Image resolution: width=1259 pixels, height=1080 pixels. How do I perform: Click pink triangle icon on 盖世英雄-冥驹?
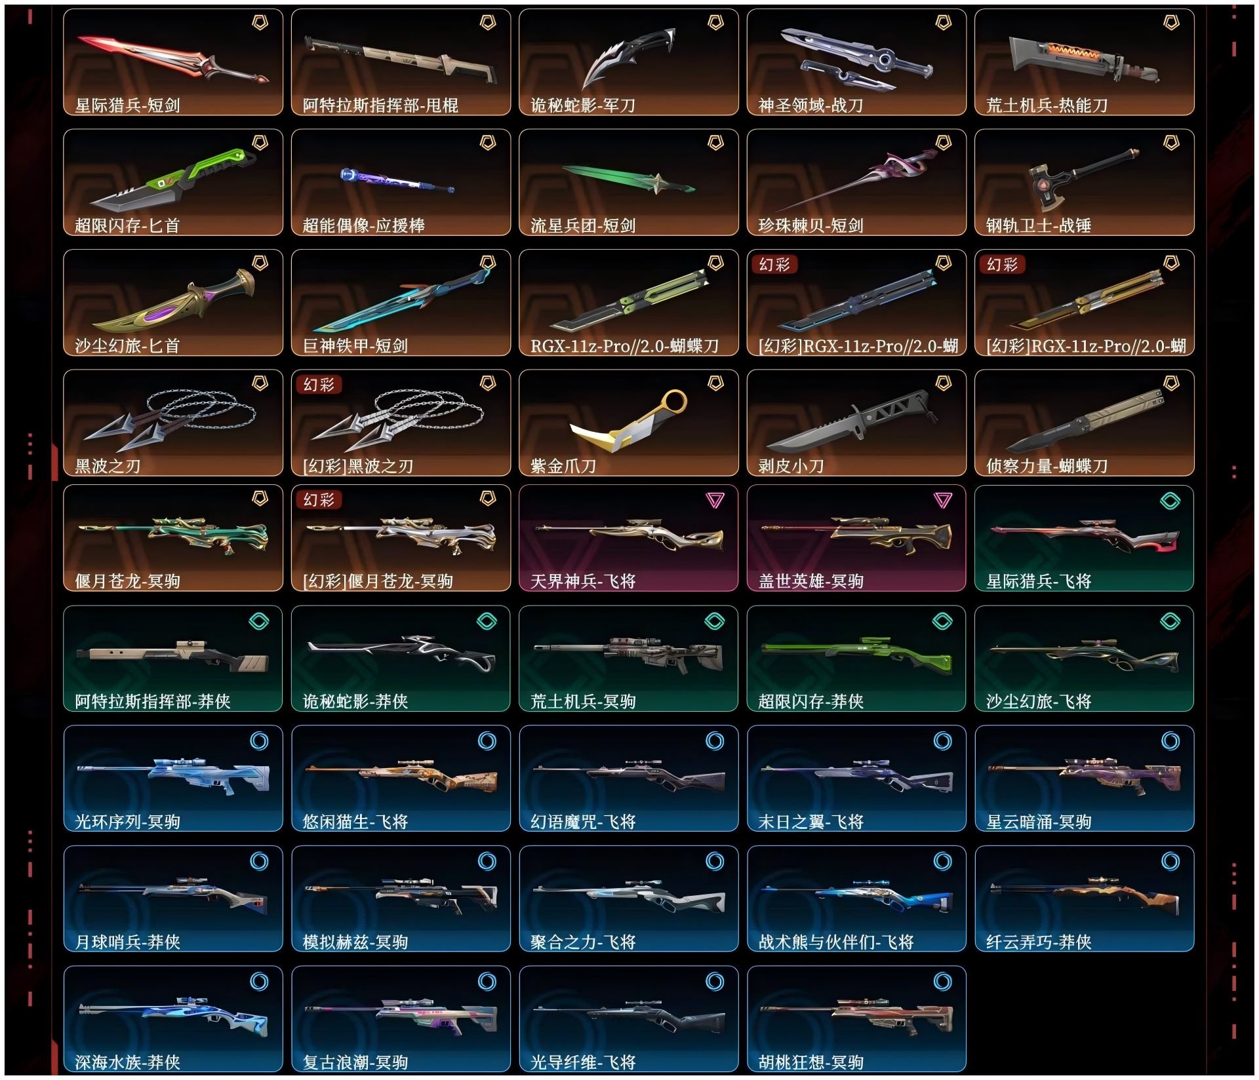click(x=943, y=500)
